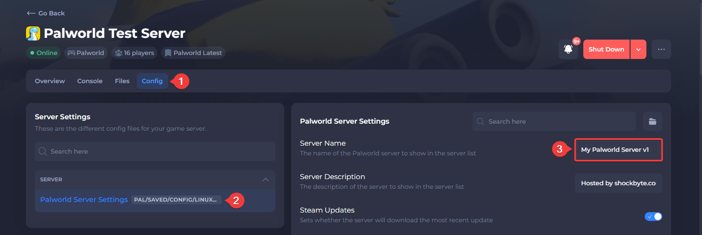
Task: Switch to the Overview tab
Action: click(50, 81)
